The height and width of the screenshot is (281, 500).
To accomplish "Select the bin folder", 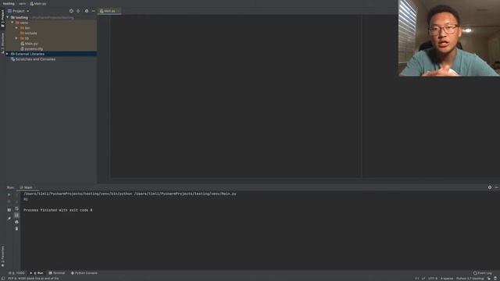I will 25,28.
